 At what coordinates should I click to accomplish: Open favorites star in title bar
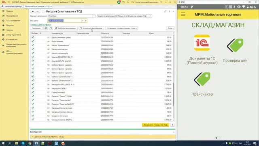click(x=128, y=2)
